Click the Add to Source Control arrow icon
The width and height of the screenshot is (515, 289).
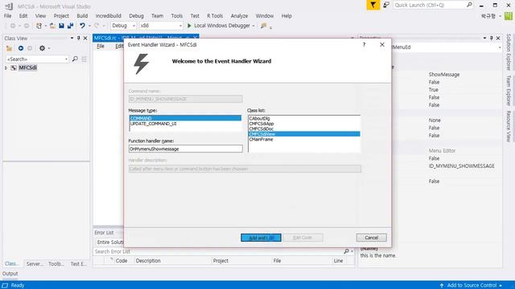[x=442, y=286]
